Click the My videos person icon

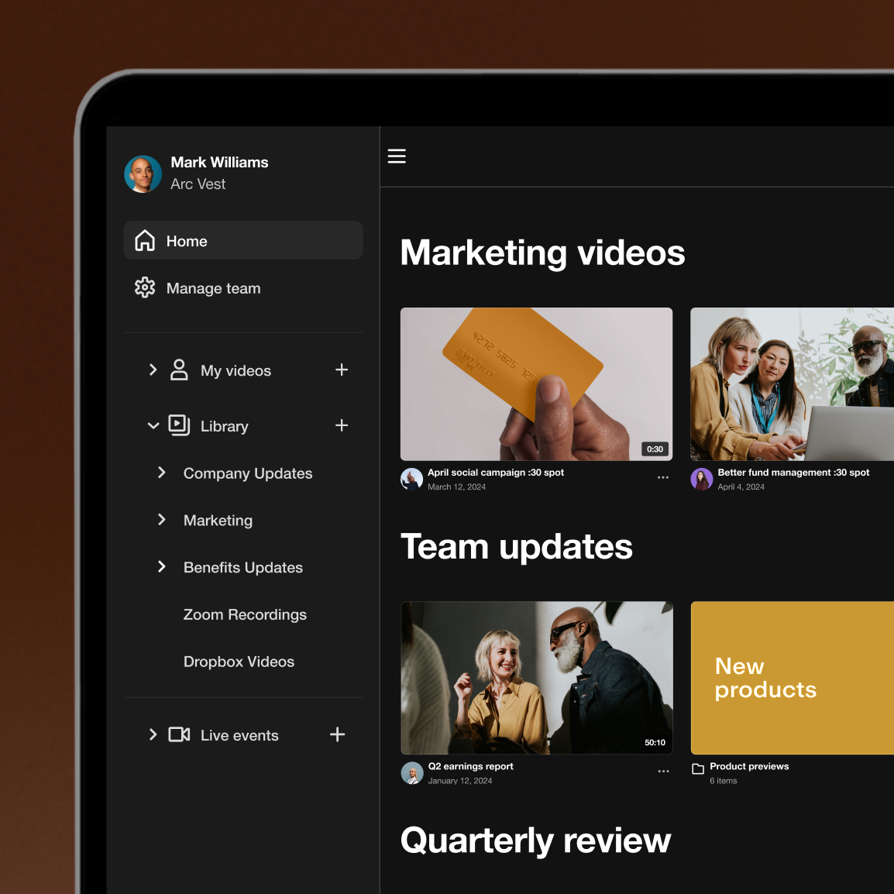(x=179, y=370)
